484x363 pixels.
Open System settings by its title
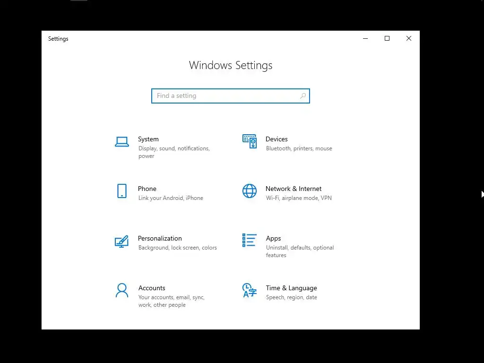click(x=148, y=139)
